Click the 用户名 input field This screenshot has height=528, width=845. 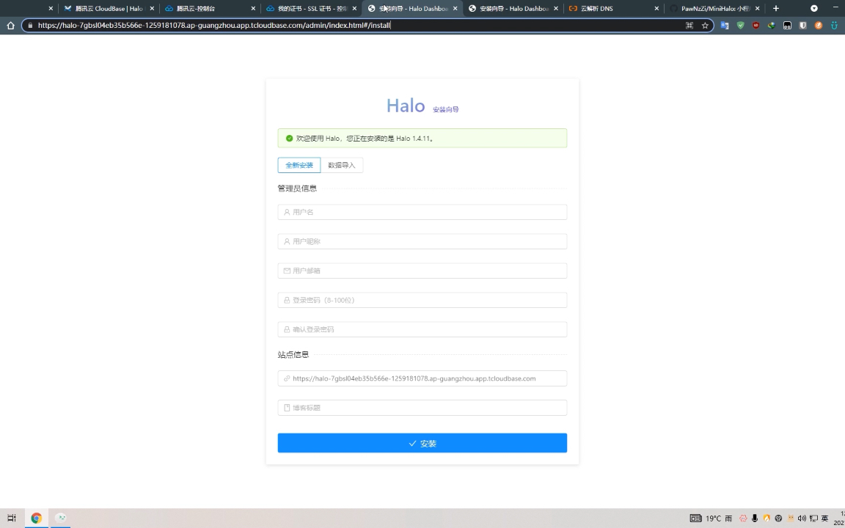[422, 212]
